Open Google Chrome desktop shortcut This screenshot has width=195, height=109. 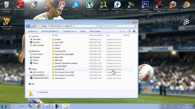click(187, 6)
